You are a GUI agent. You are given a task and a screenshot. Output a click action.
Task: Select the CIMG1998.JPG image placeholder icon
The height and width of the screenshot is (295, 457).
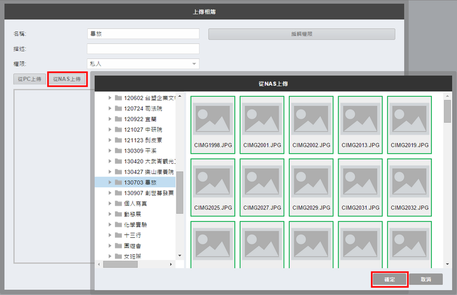coord(213,119)
